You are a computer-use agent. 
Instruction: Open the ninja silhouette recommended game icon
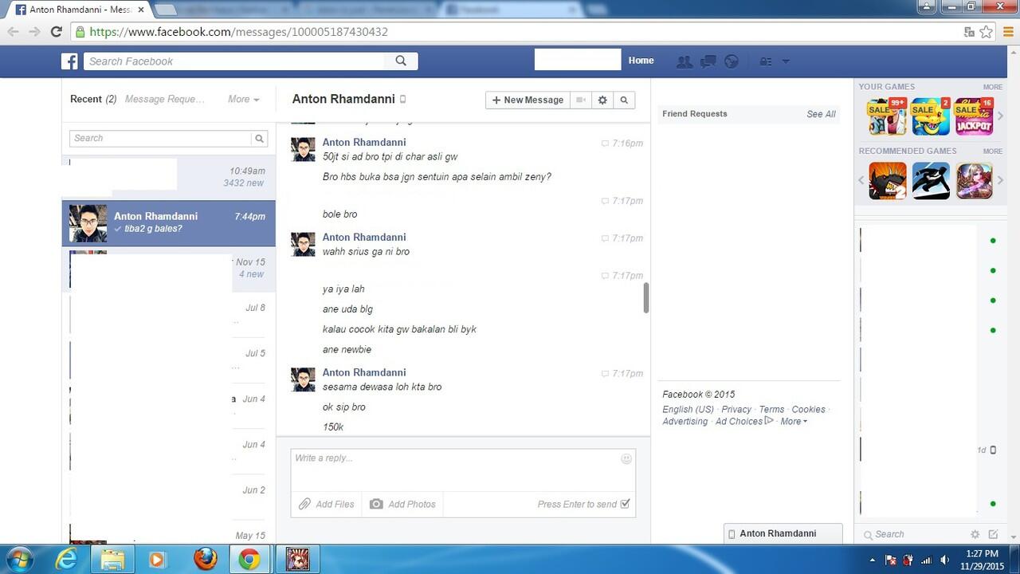[x=931, y=181]
